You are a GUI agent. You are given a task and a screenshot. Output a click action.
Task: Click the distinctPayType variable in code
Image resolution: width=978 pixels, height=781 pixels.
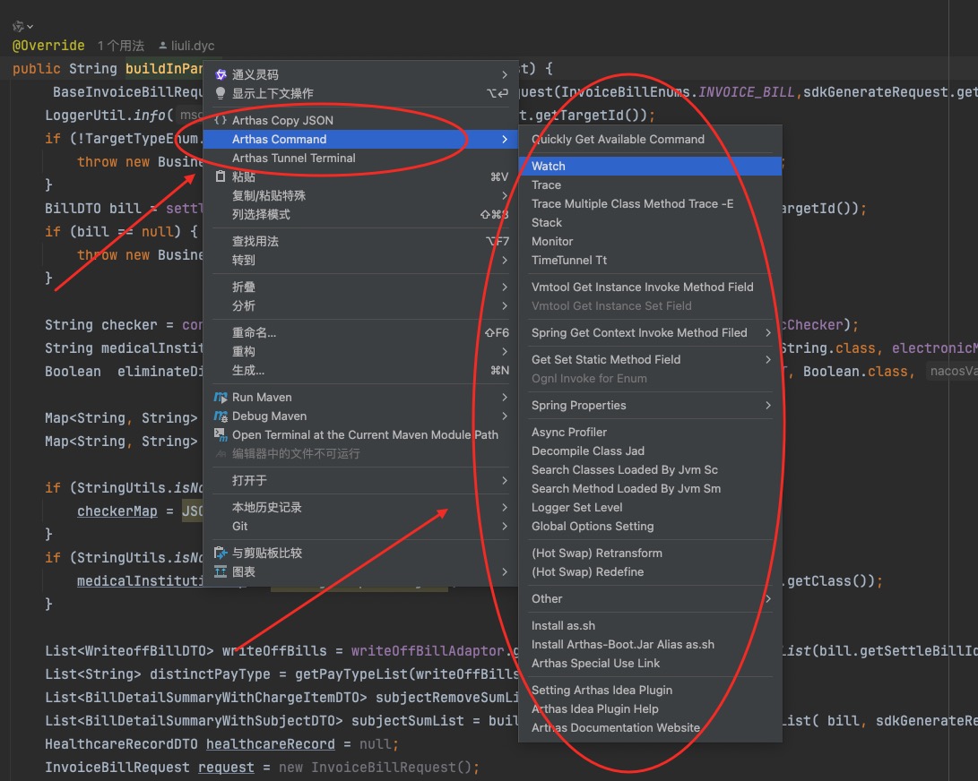[210, 674]
